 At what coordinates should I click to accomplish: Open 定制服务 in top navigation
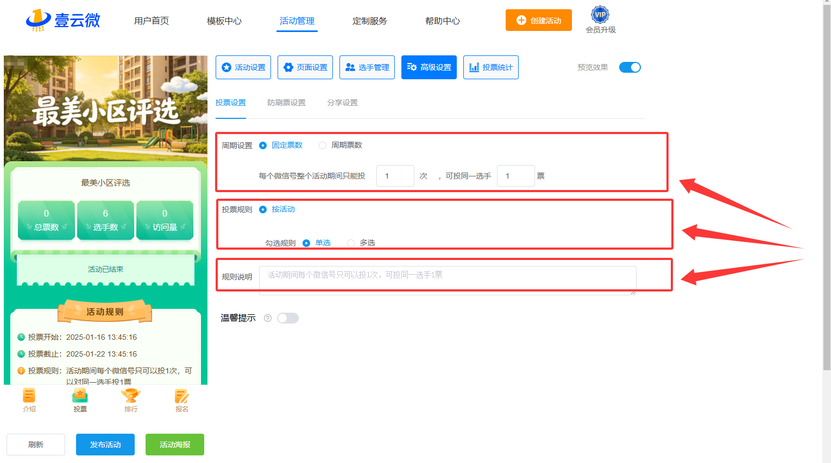370,21
